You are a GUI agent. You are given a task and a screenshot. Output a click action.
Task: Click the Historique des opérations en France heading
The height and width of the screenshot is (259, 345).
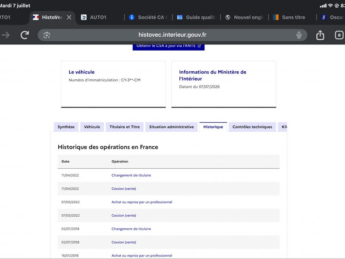point(108,147)
